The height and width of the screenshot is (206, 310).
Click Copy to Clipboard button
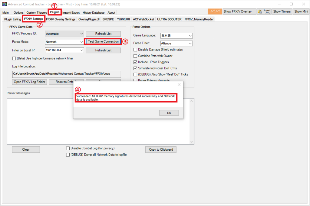click(x=161, y=149)
